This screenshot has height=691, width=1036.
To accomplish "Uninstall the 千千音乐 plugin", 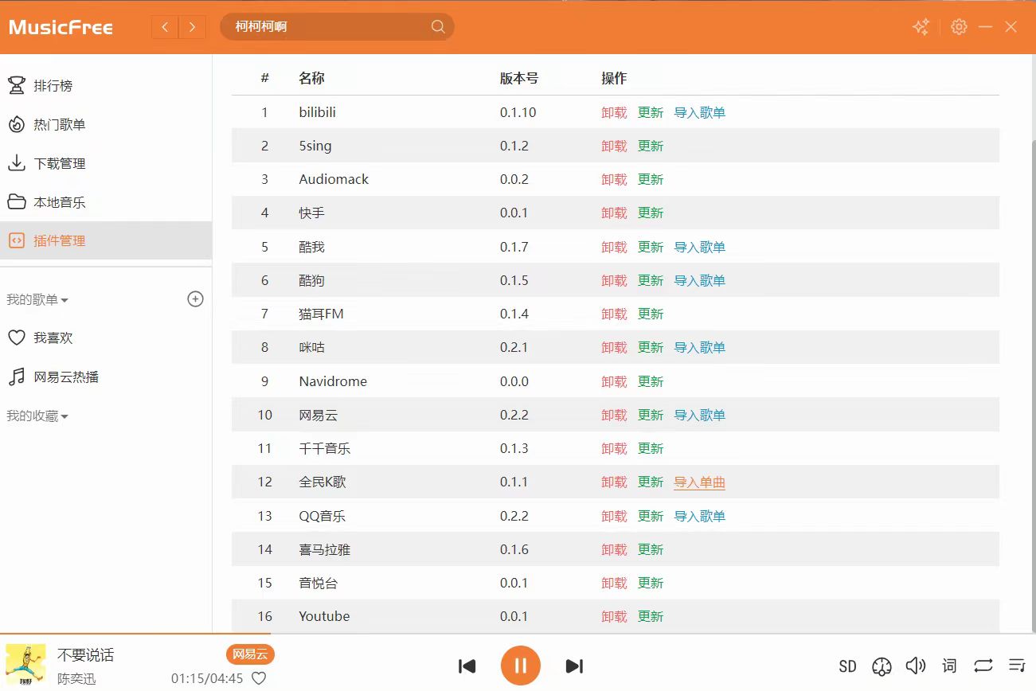I will (614, 448).
